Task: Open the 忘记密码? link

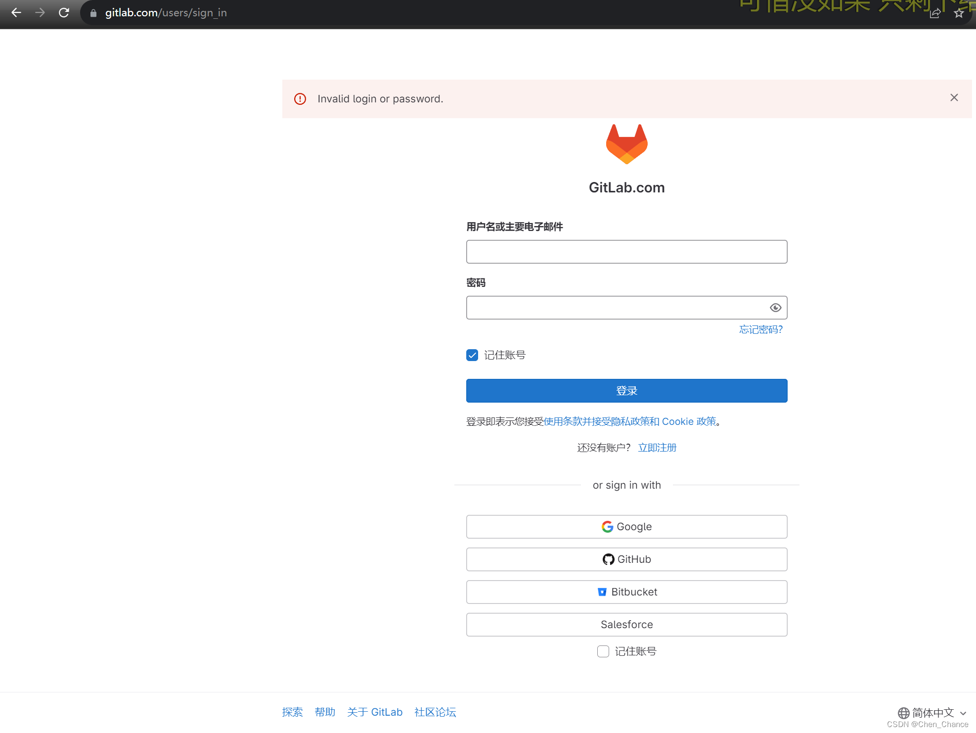Action: 760,330
